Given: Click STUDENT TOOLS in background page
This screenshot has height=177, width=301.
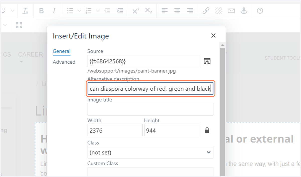Looking at the screenshot, I should point(282,58).
